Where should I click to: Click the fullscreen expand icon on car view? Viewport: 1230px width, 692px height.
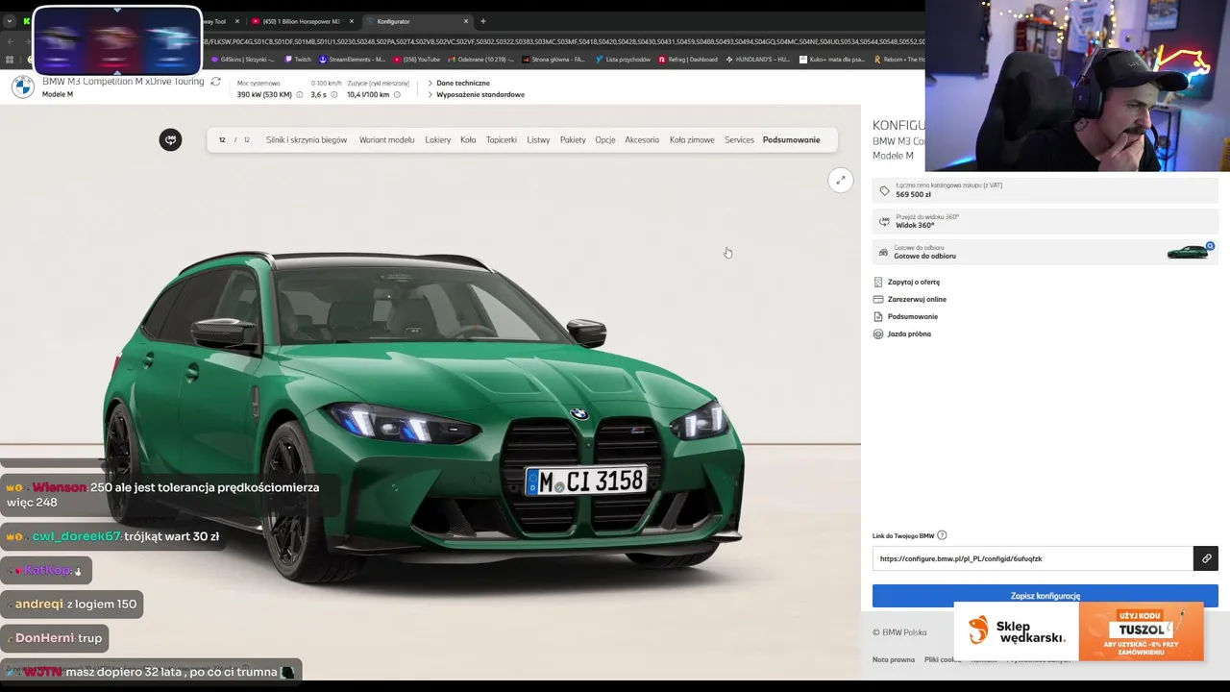[841, 180]
